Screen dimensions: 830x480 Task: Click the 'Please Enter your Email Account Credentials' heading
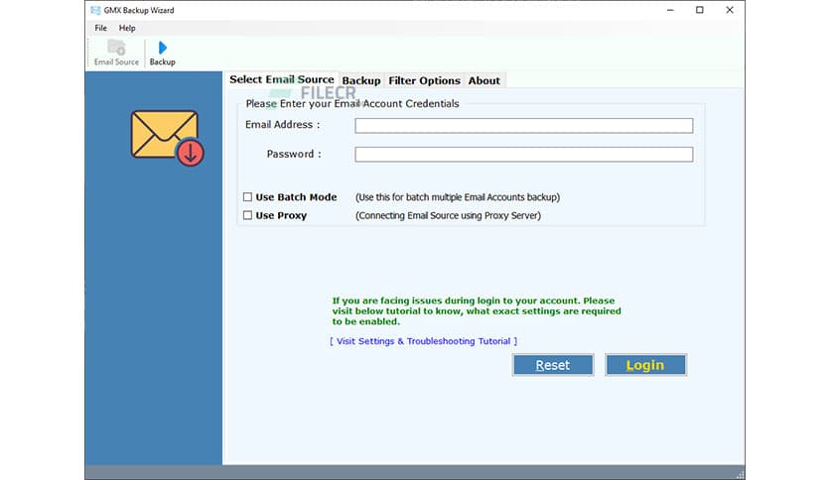pyautogui.click(x=352, y=103)
